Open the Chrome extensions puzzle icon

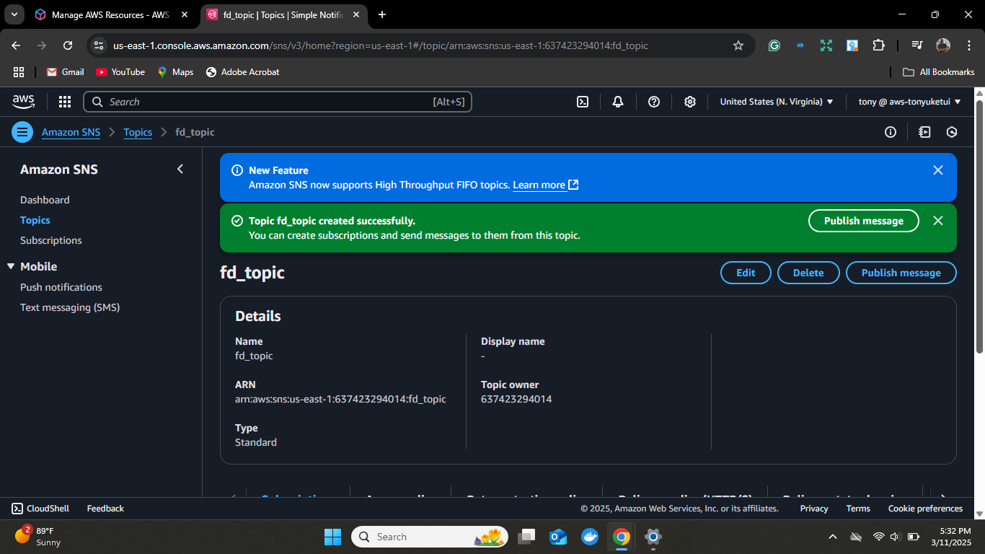pos(878,45)
